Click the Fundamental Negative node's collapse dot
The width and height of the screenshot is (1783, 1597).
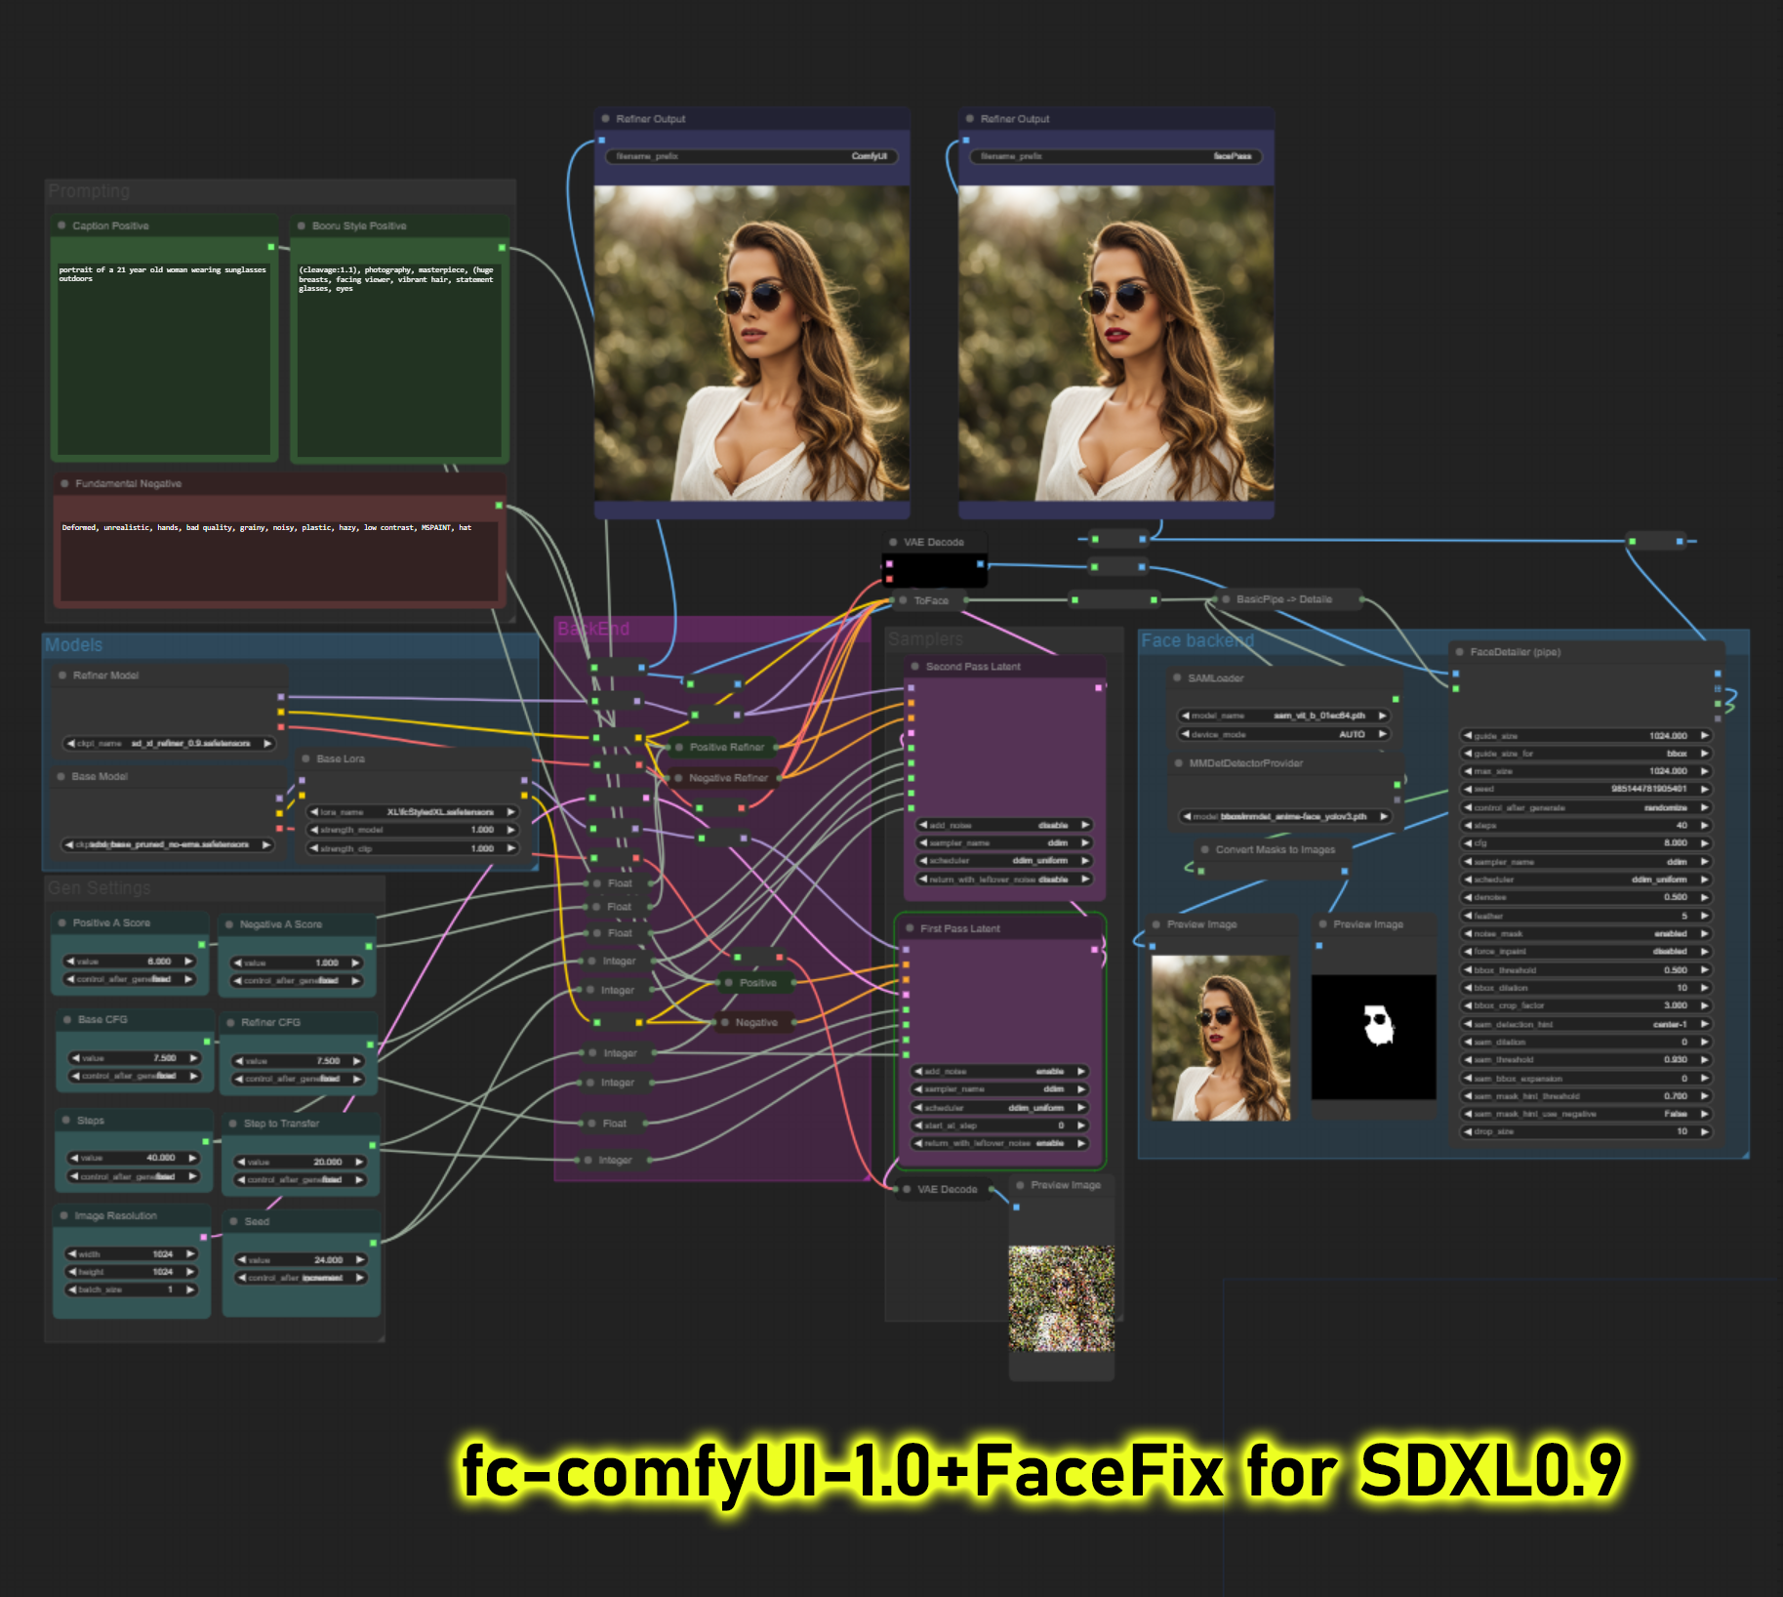[64, 483]
